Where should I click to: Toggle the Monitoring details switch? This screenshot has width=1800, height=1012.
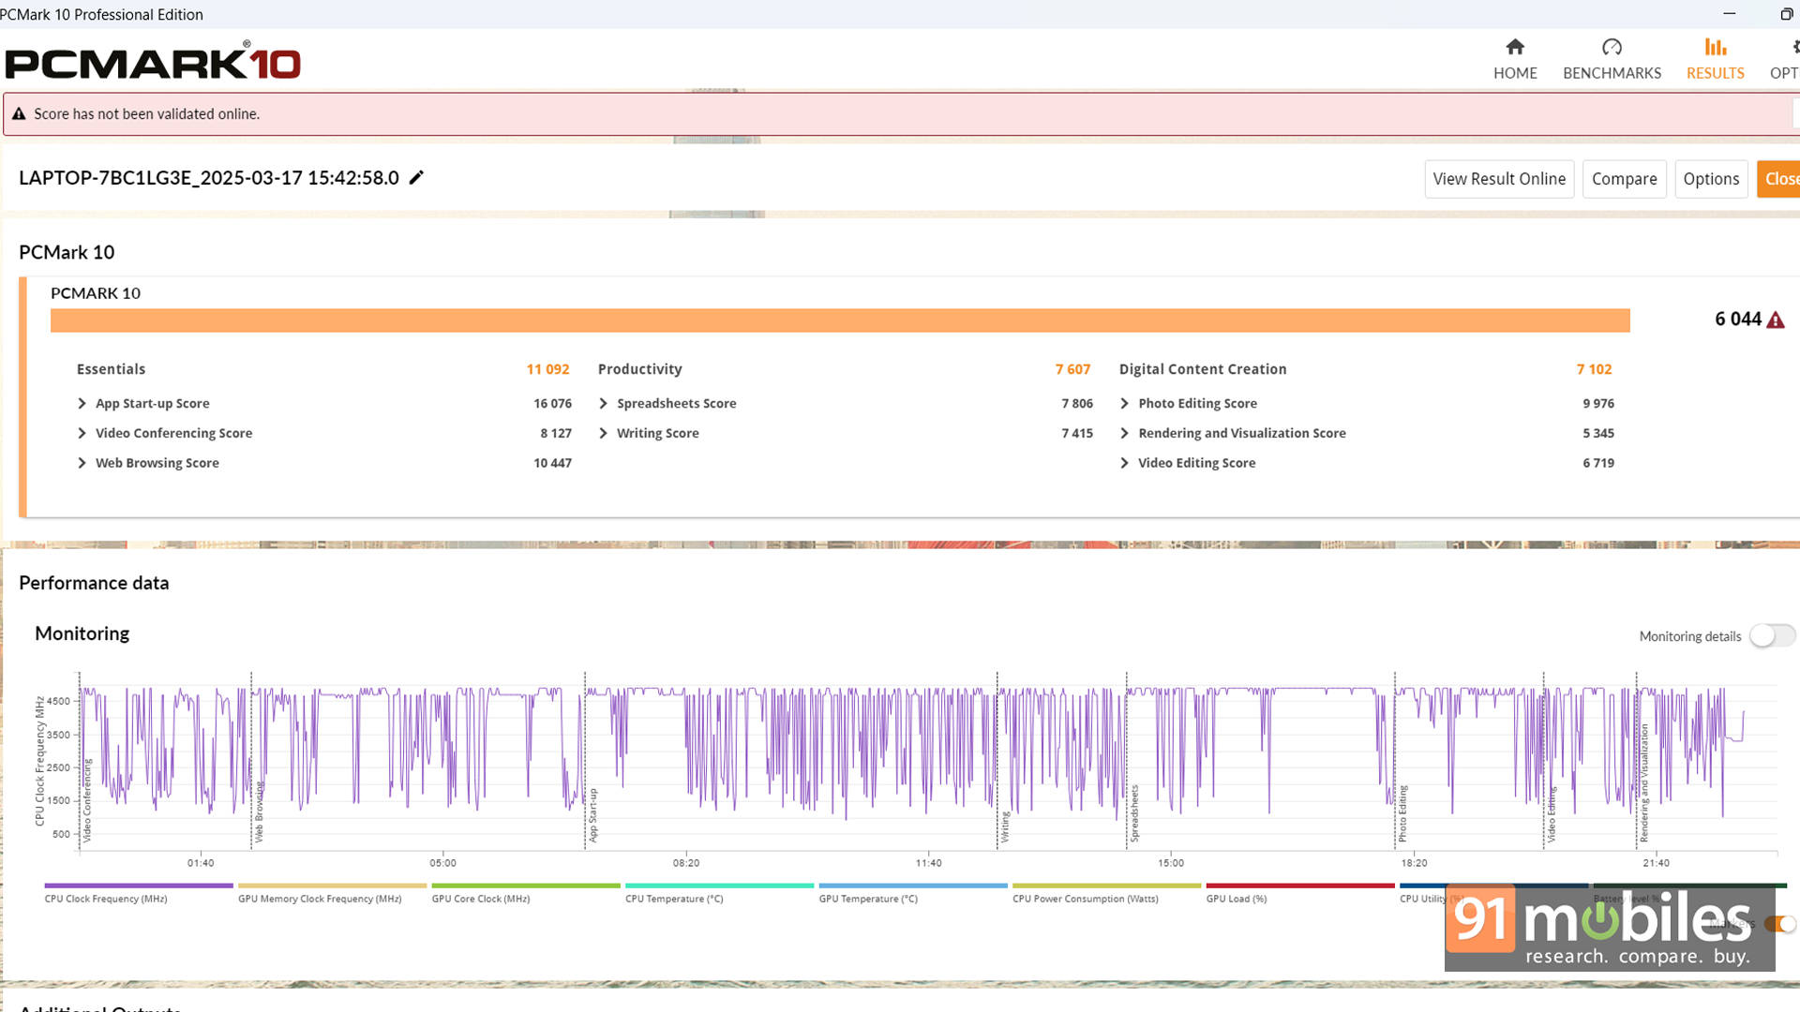[x=1772, y=635]
